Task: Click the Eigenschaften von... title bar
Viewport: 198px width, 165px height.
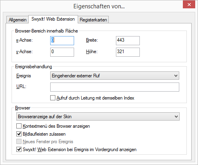Action: click(99, 6)
